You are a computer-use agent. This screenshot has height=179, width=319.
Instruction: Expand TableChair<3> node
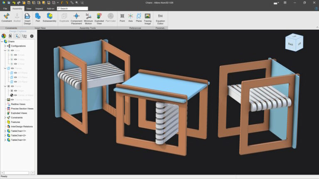coord(5,140)
